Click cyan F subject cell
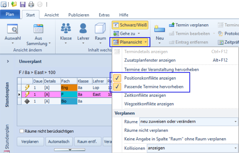The height and width of the screenshot is (153, 239). click(x=69, y=94)
